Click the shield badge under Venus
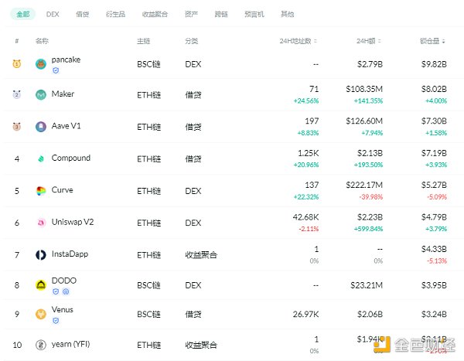This screenshot has height=361, width=464. coord(55,320)
